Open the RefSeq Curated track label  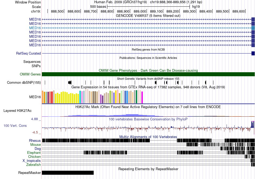coord(28,53)
